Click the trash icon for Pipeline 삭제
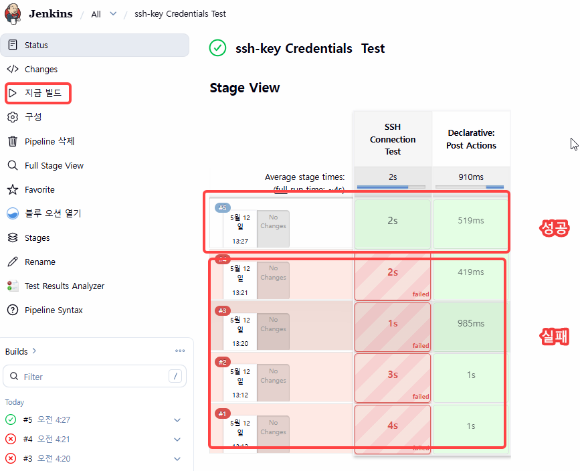This screenshot has height=471, width=580. pos(13,141)
